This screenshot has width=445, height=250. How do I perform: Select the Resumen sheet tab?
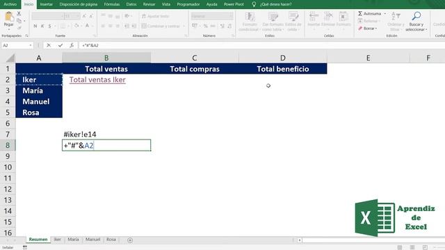pyautogui.click(x=38, y=240)
